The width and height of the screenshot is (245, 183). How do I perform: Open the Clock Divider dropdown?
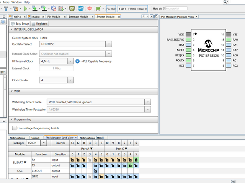[70, 80]
